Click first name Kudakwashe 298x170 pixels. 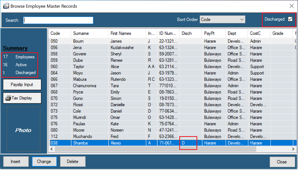[x=122, y=47]
